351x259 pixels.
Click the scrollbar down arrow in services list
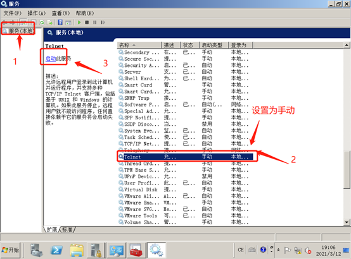pyautogui.click(x=347, y=222)
